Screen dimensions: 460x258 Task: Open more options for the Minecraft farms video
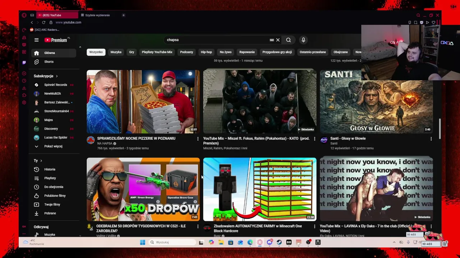[x=314, y=226]
